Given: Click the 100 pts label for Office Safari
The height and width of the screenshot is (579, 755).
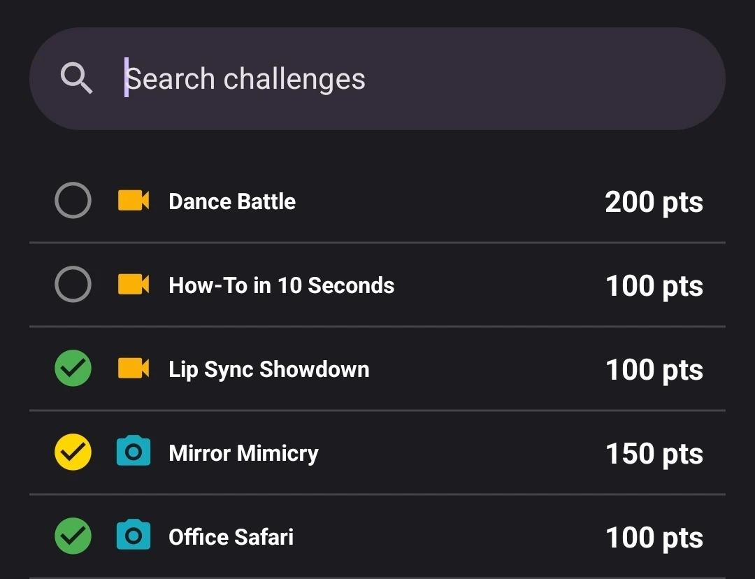Looking at the screenshot, I should 654,538.
